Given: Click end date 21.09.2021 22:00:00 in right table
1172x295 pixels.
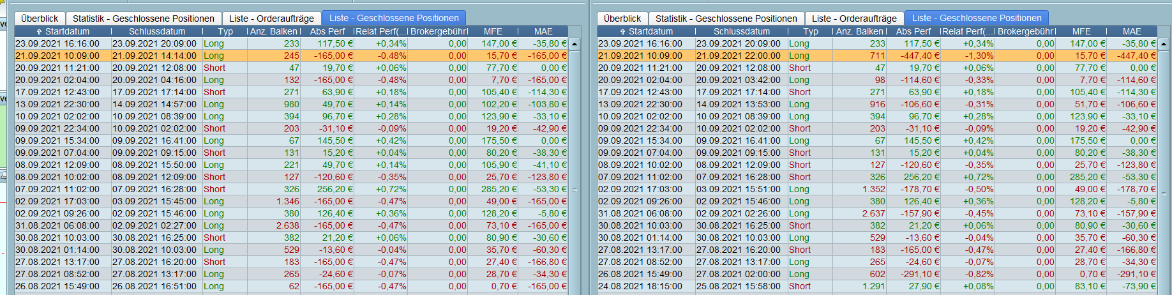Looking at the screenshot, I should 739,56.
